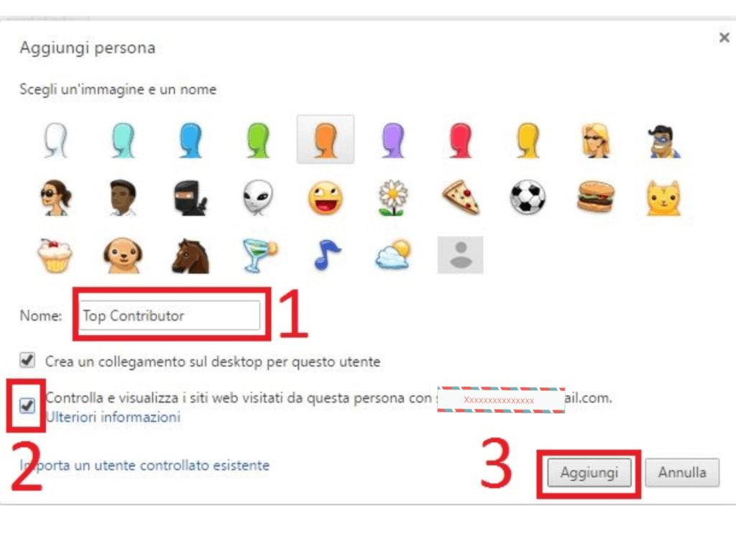The width and height of the screenshot is (736, 552).
Task: Open the Ulteriori informazioni link
Action: pos(113,417)
